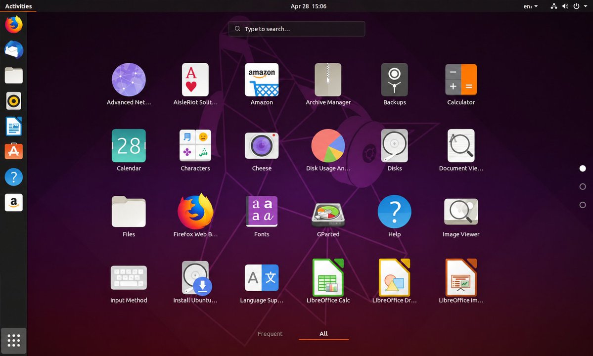Open the clock and calendar menu
The height and width of the screenshot is (356, 593).
308,6
